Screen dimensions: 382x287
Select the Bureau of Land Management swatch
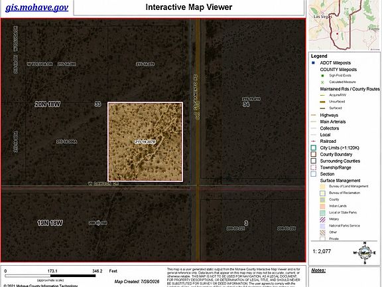[322, 187]
